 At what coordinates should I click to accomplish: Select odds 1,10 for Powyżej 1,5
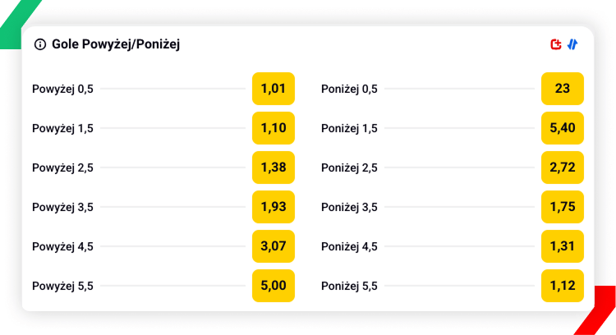273,128
